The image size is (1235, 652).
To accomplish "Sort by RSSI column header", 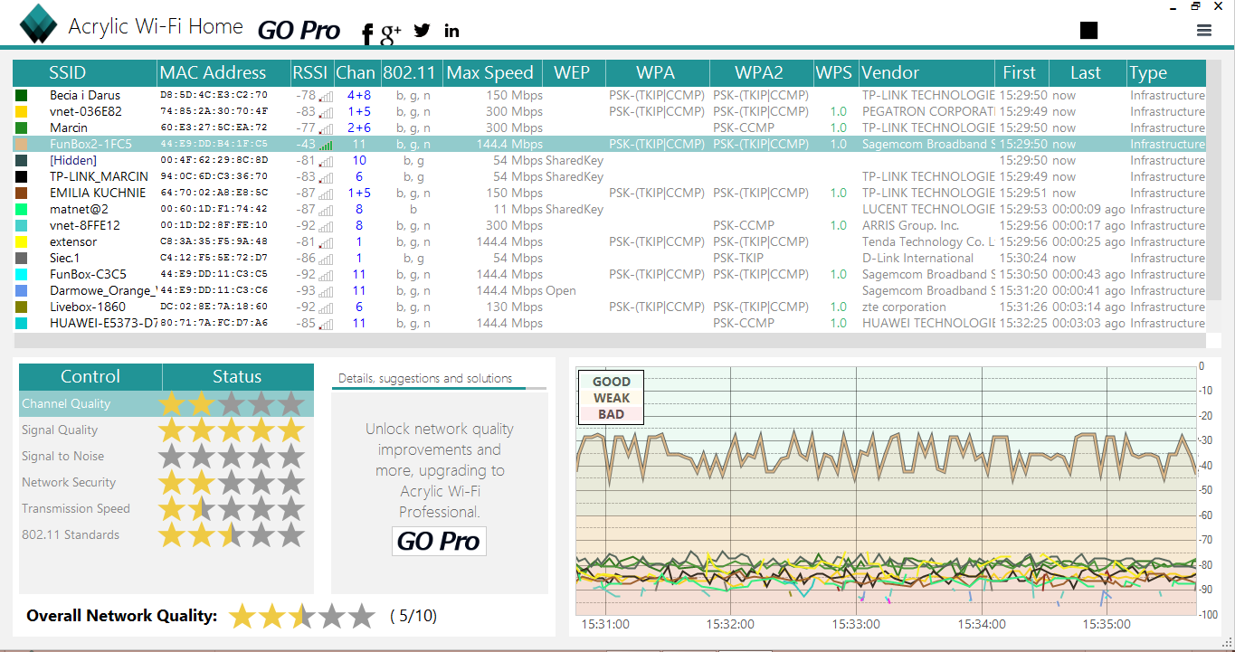I will pos(310,73).
